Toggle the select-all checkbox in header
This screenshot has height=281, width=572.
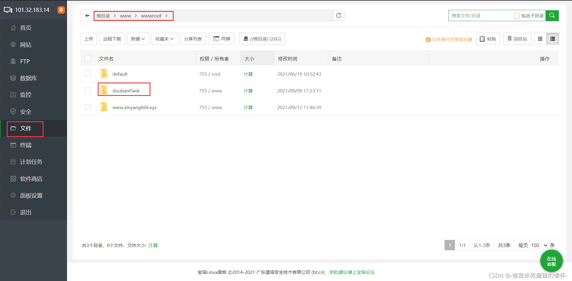88,58
